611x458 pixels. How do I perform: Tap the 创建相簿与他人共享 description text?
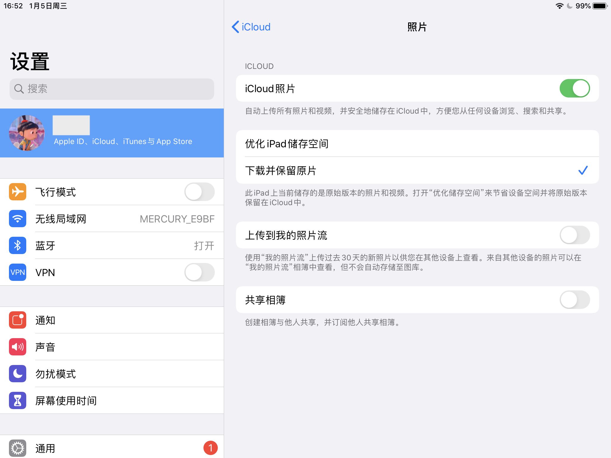pos(323,322)
